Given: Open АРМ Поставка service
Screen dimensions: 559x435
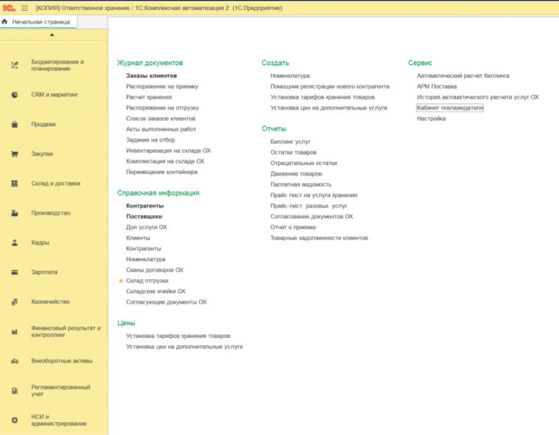Looking at the screenshot, I should point(437,87).
